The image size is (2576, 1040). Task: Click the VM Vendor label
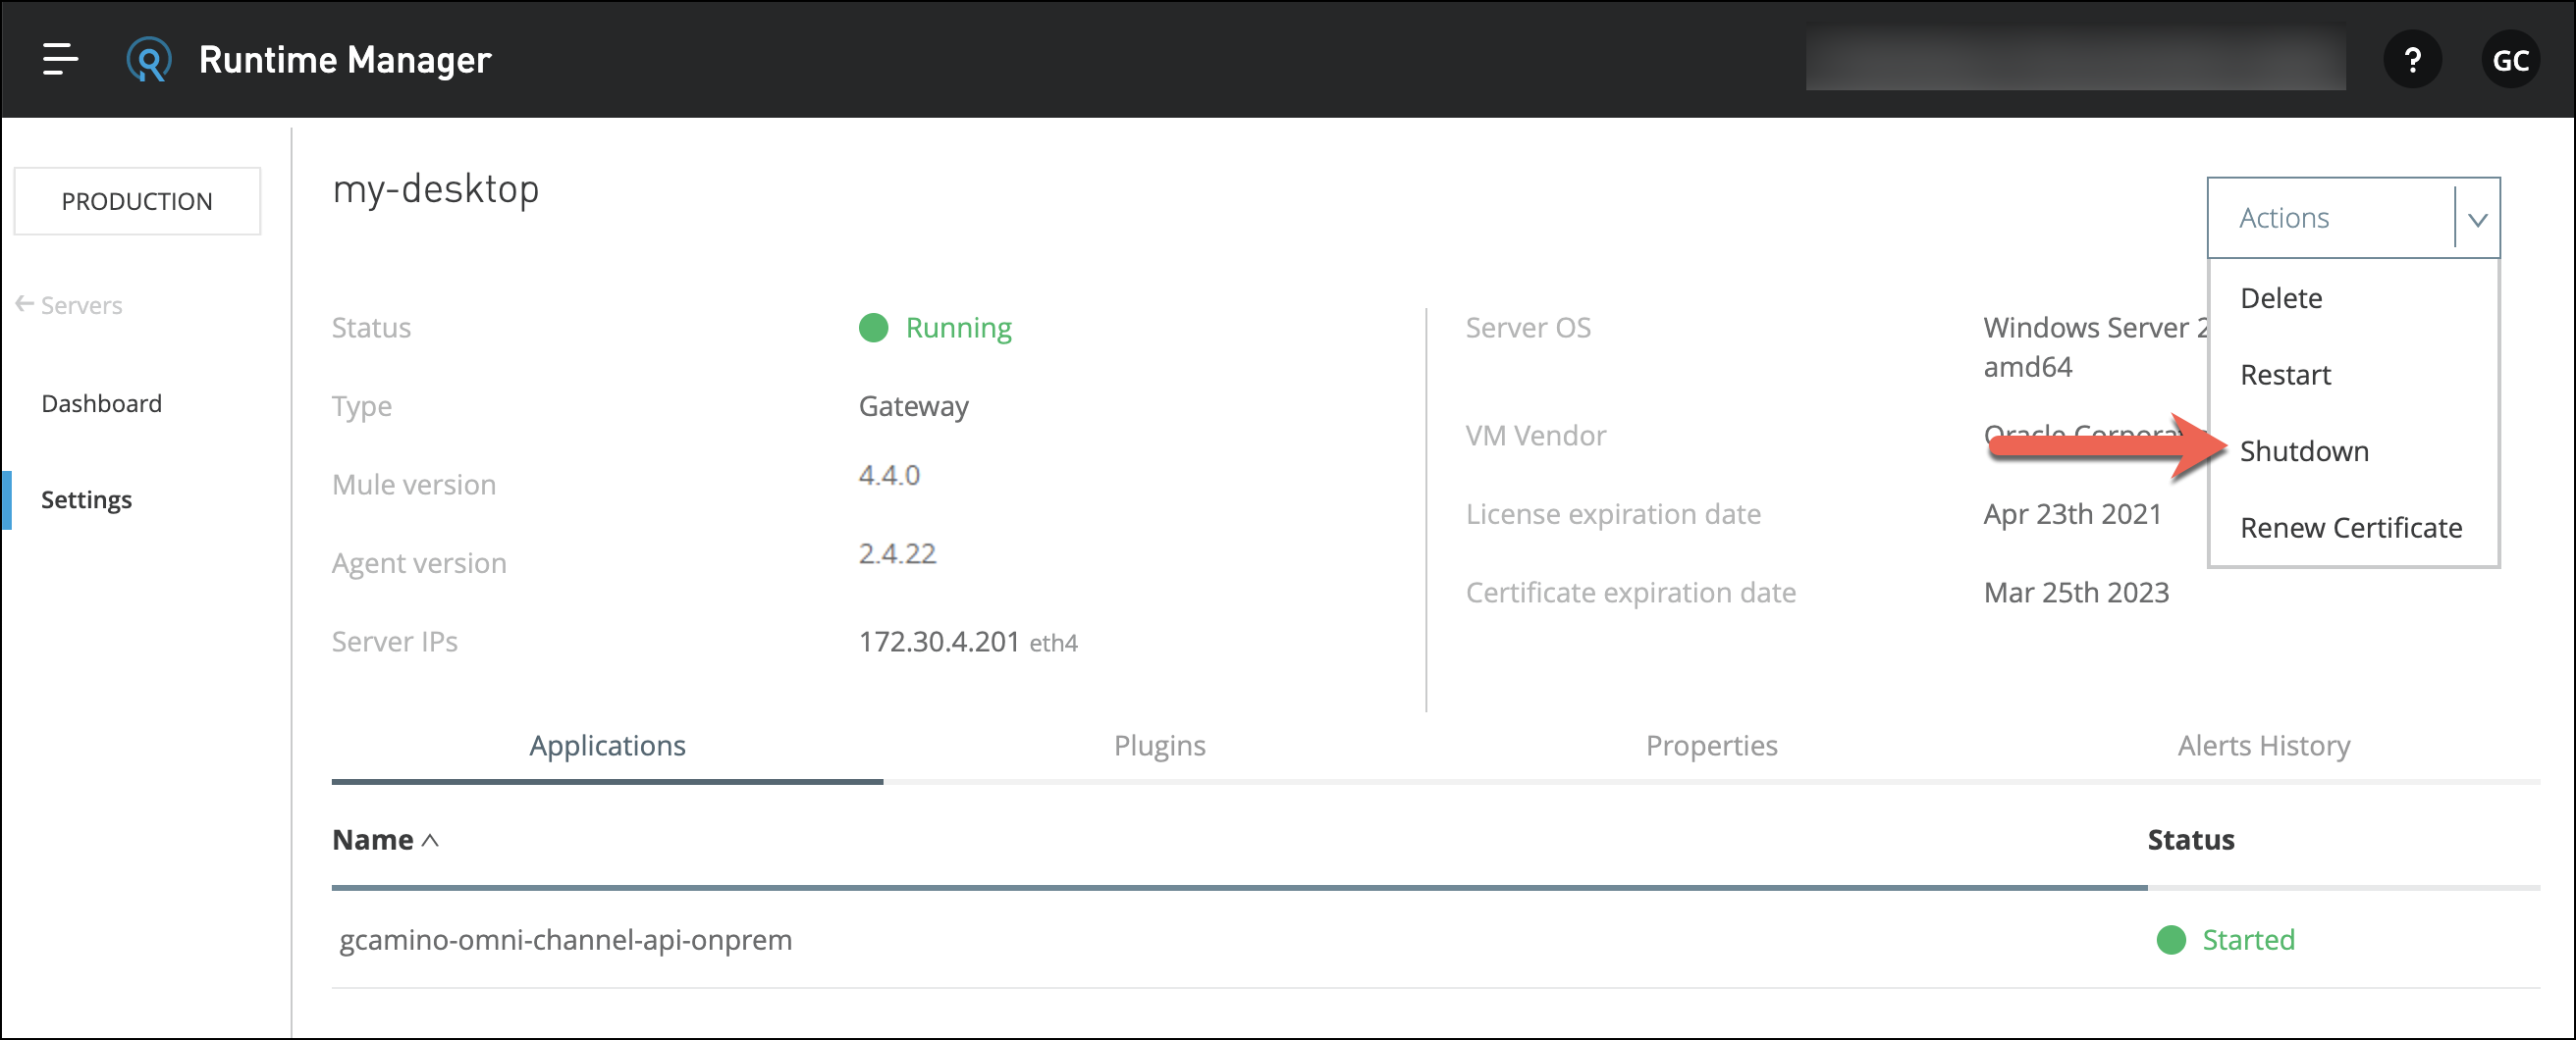pyautogui.click(x=1535, y=436)
